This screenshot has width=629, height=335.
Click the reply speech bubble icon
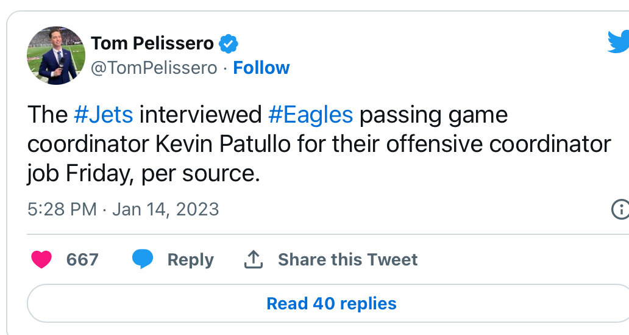[143, 259]
